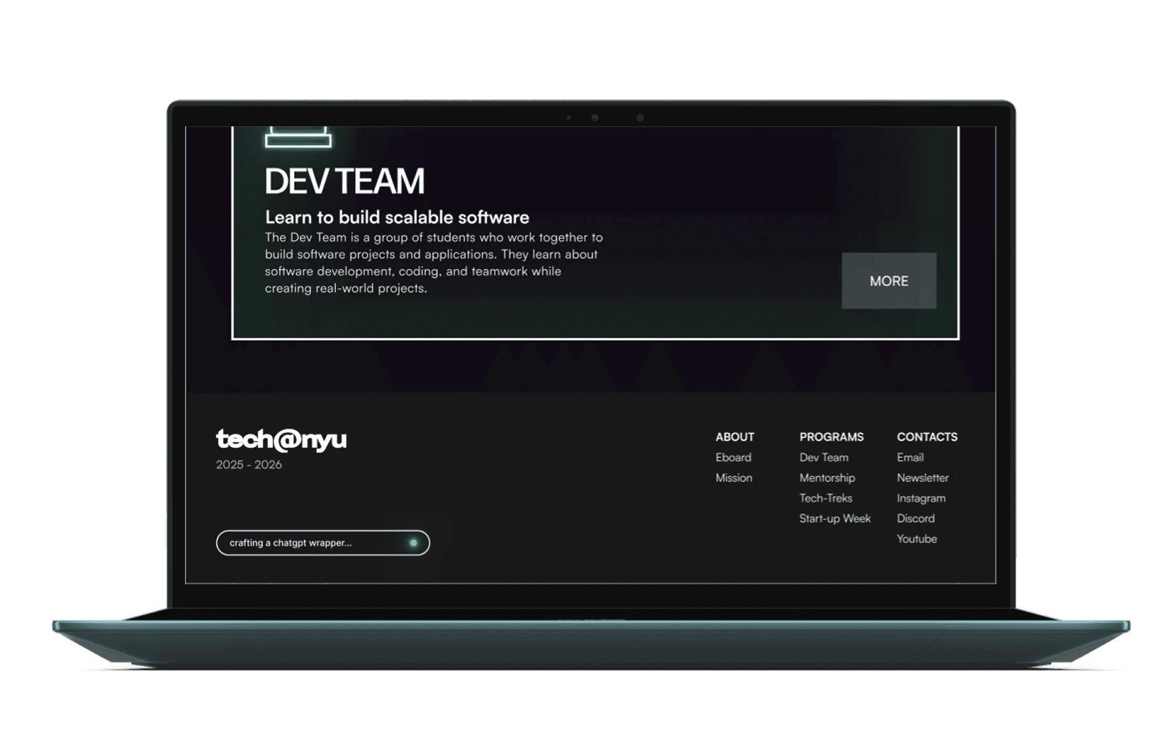
Task: Go to the tech@nyu footer logo
Action: pyautogui.click(x=281, y=439)
